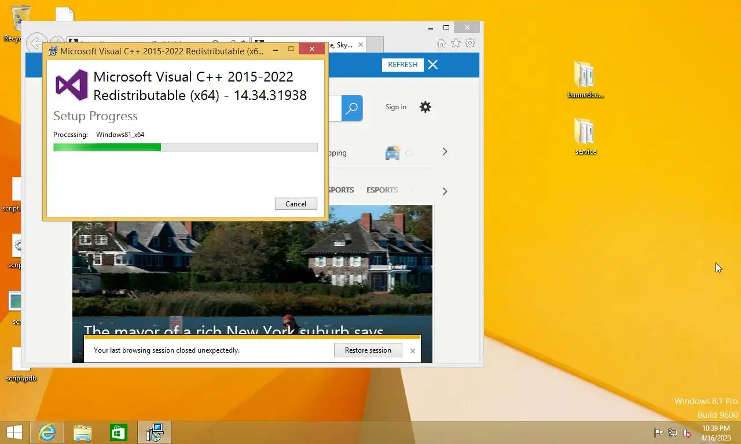Click the 'Your last browsing session closed unexpectedly.' message
Image resolution: width=741 pixels, height=444 pixels.
(167, 350)
